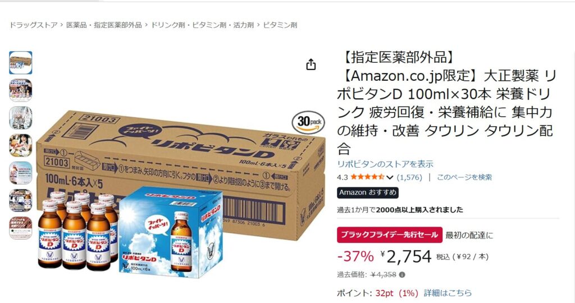The height and width of the screenshot is (303, 575).
Task: Open points 詳細はこちら link
Action: click(448, 293)
